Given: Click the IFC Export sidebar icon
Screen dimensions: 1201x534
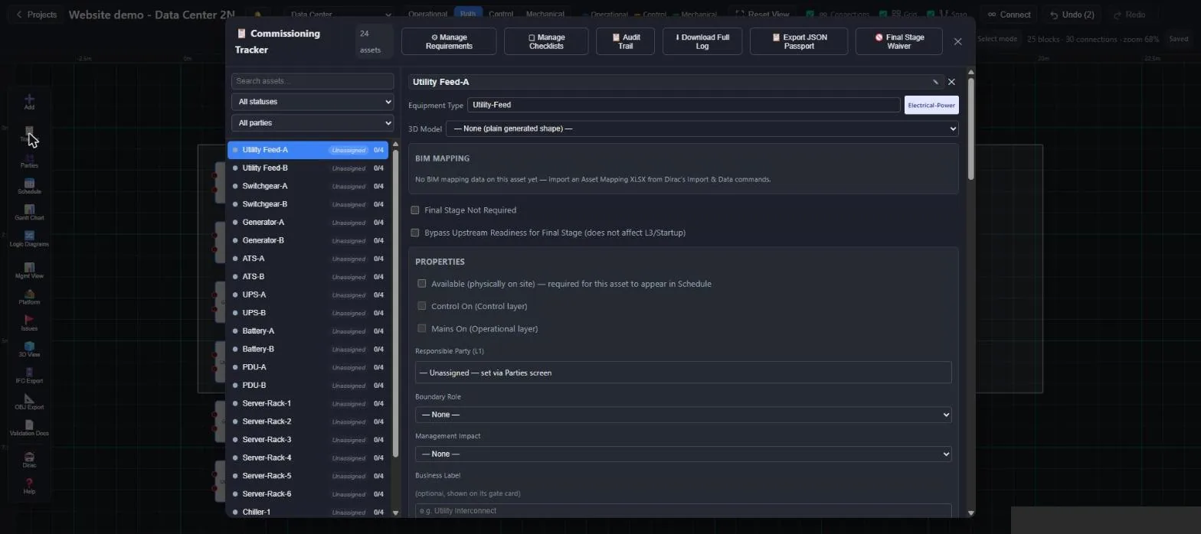Looking at the screenshot, I should [x=29, y=376].
